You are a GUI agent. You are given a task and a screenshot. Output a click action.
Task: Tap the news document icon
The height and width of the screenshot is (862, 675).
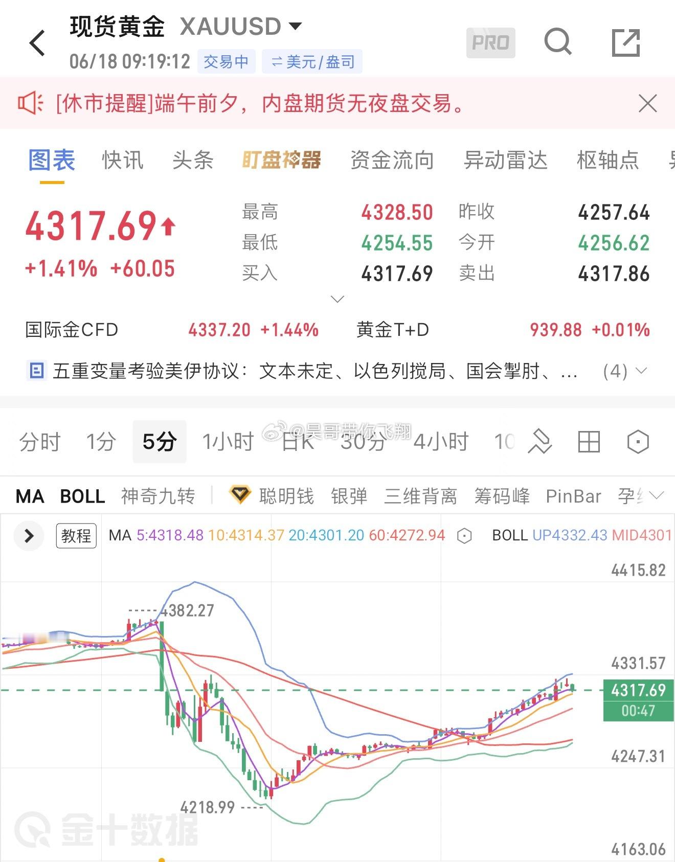click(36, 371)
